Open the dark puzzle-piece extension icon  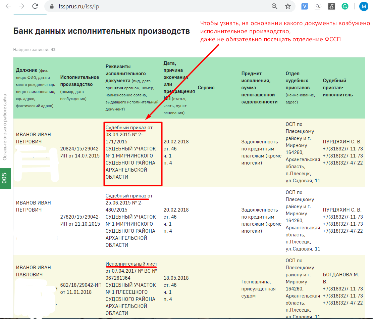click(x=331, y=6)
